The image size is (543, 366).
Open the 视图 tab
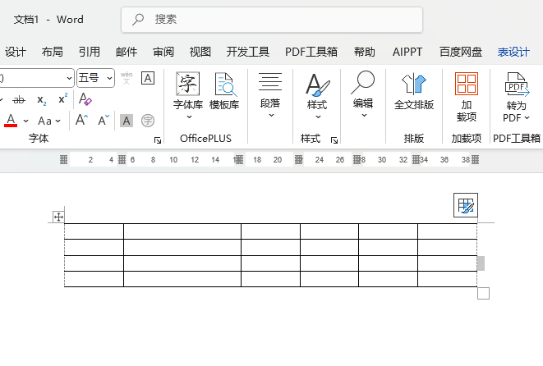pyautogui.click(x=200, y=52)
